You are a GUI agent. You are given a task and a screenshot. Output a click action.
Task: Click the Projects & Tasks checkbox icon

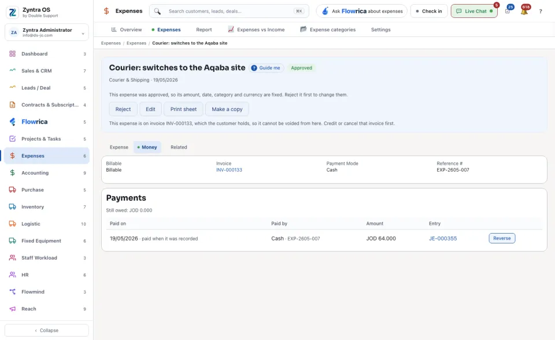pyautogui.click(x=12, y=139)
